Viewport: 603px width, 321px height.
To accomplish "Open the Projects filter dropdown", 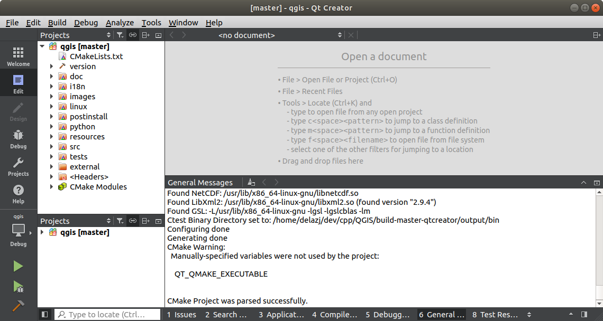I will tap(120, 35).
